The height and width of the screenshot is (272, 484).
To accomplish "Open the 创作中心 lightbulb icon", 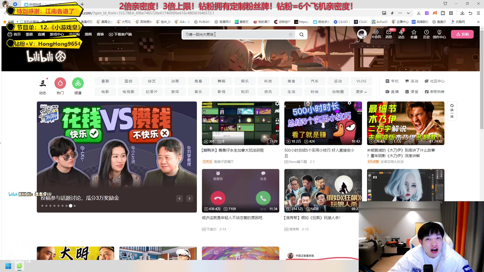I will coord(439,34).
